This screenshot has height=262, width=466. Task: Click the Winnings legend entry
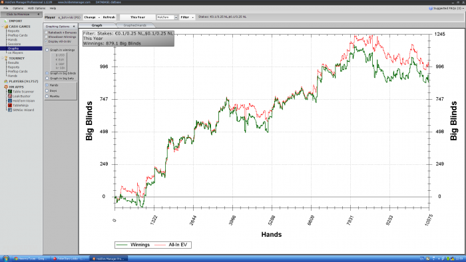(133, 245)
